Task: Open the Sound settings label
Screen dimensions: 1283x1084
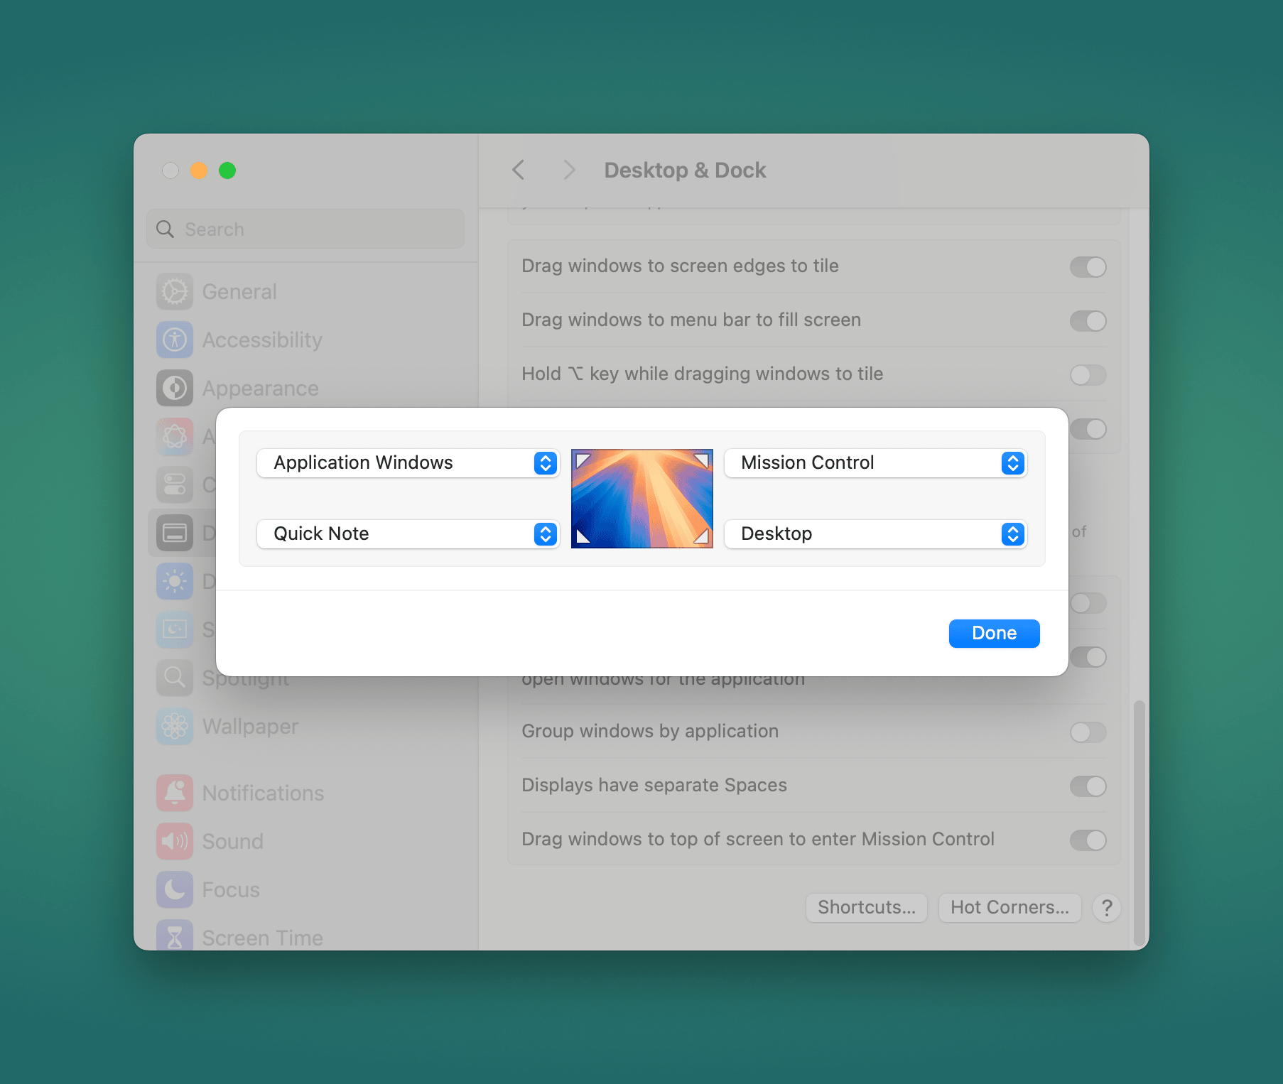Action: [x=233, y=842]
